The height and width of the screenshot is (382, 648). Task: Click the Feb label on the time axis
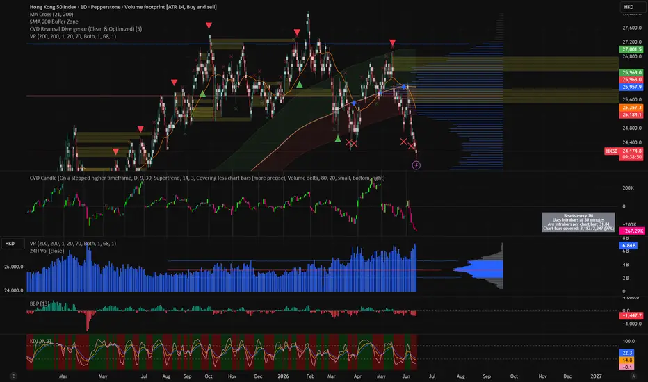tap(310, 376)
